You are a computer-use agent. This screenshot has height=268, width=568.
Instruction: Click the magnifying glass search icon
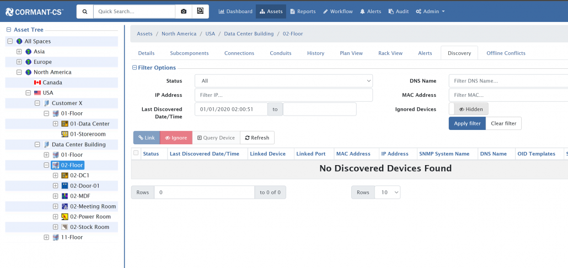click(85, 12)
